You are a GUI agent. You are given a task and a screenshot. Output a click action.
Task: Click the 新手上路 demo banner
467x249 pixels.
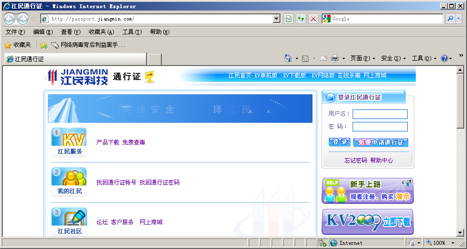[x=368, y=191]
